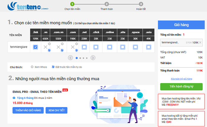View Whois for the .vn domain
Viewport: 207px width, 127px height.
click(49, 44)
